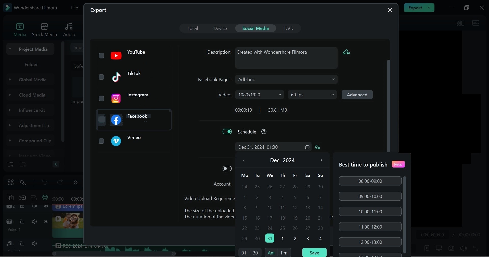Select the Social Media tab
This screenshot has width=489, height=257.
pos(255,28)
